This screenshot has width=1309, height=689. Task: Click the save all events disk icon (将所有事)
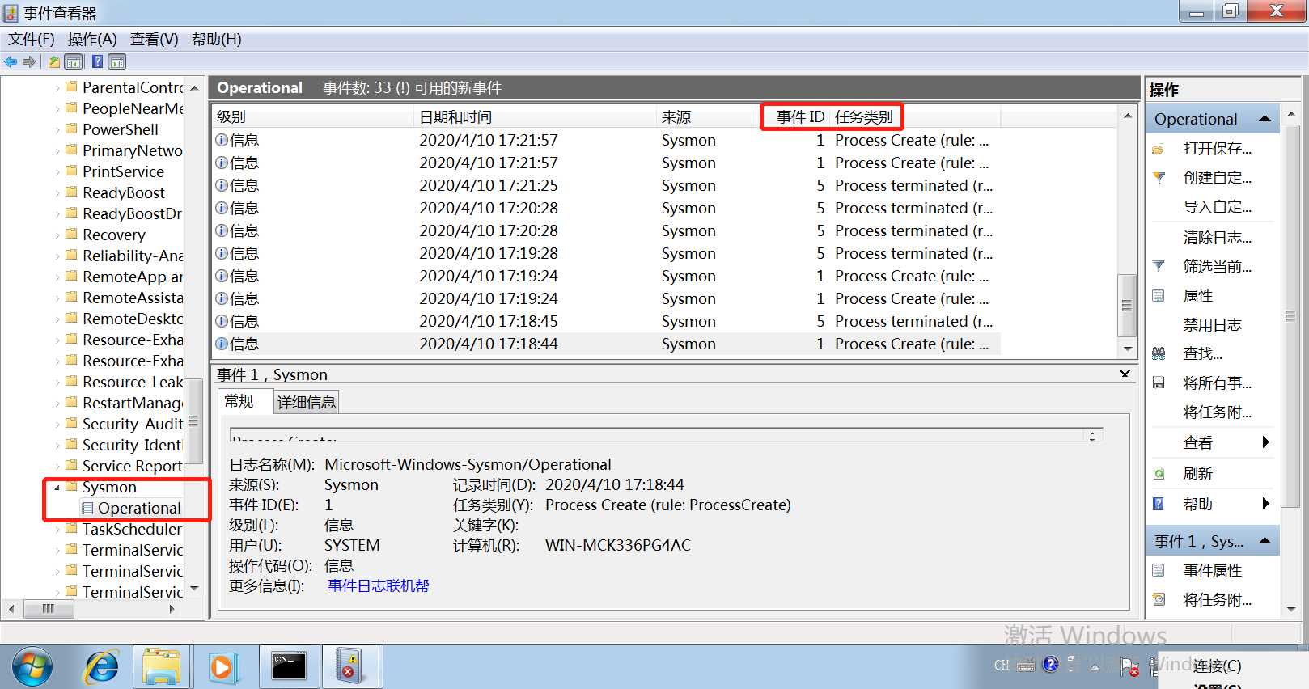[x=1159, y=383]
